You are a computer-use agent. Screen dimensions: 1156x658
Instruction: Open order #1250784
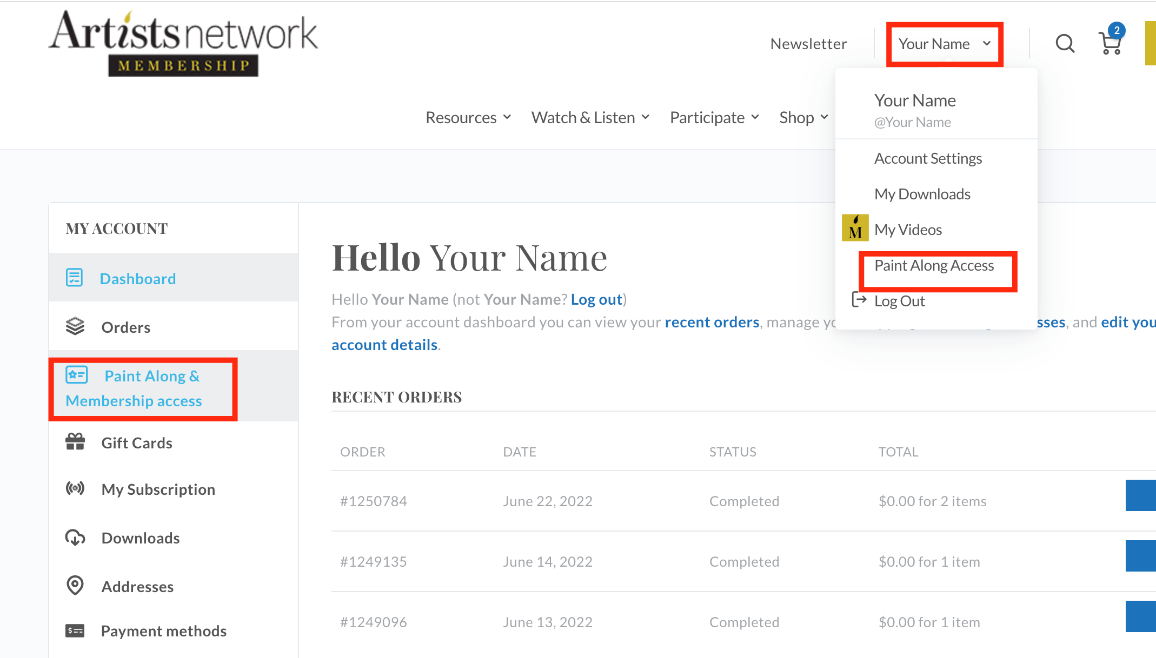pyautogui.click(x=374, y=501)
